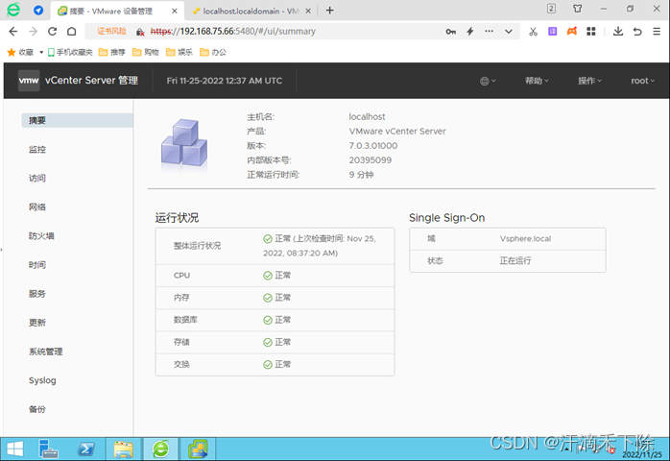Open the extensions grid icon

tap(591, 32)
